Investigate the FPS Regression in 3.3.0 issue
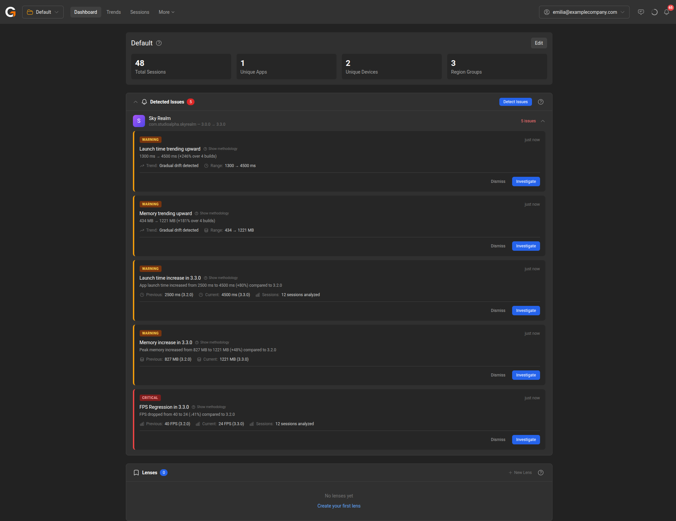This screenshot has width=676, height=521. pyautogui.click(x=526, y=440)
